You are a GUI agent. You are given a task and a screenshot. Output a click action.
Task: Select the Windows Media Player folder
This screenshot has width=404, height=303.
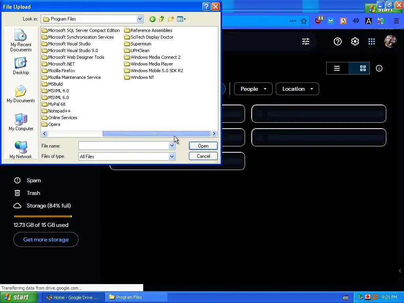[x=148, y=64]
